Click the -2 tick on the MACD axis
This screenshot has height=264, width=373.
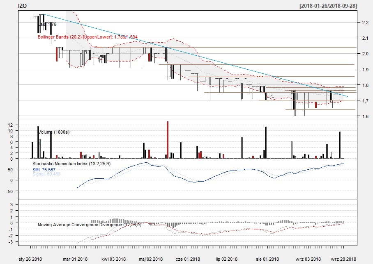[x=10, y=236]
